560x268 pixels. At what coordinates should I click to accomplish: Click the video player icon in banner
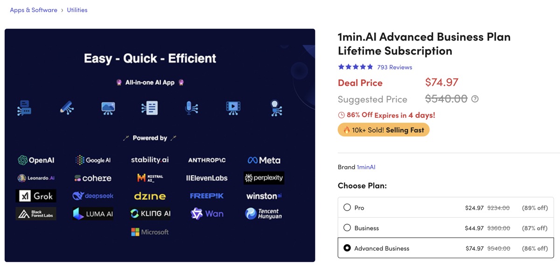(x=233, y=108)
